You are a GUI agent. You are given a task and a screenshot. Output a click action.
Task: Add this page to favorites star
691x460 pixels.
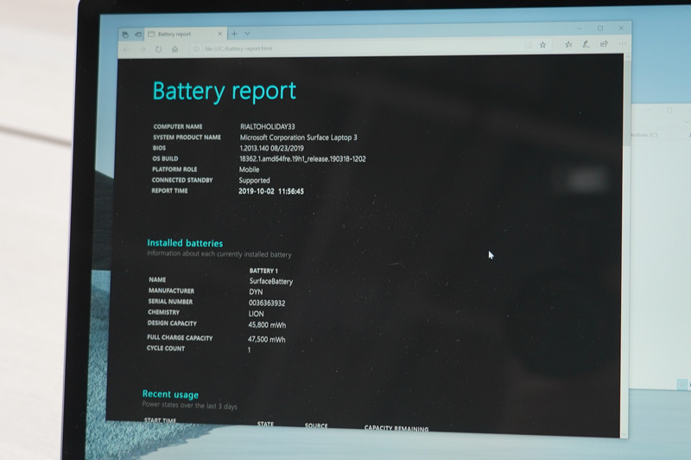tap(543, 45)
